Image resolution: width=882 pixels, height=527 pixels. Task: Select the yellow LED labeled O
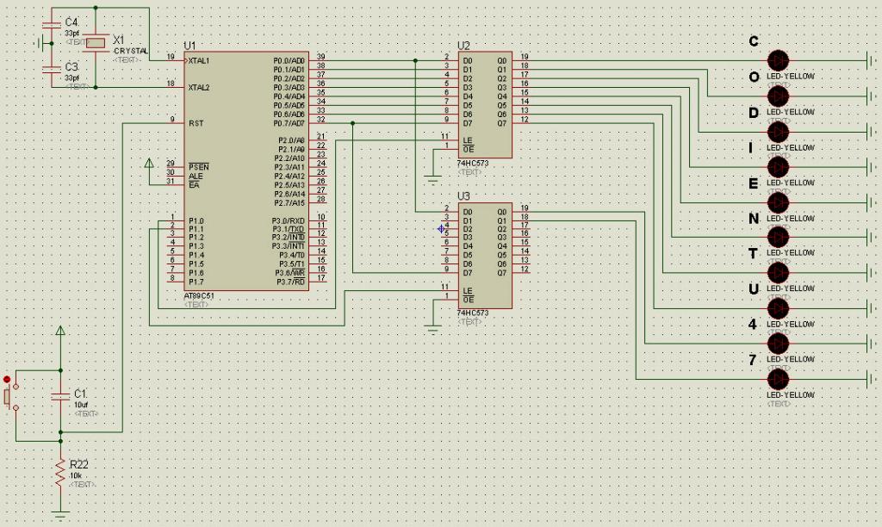(x=778, y=96)
